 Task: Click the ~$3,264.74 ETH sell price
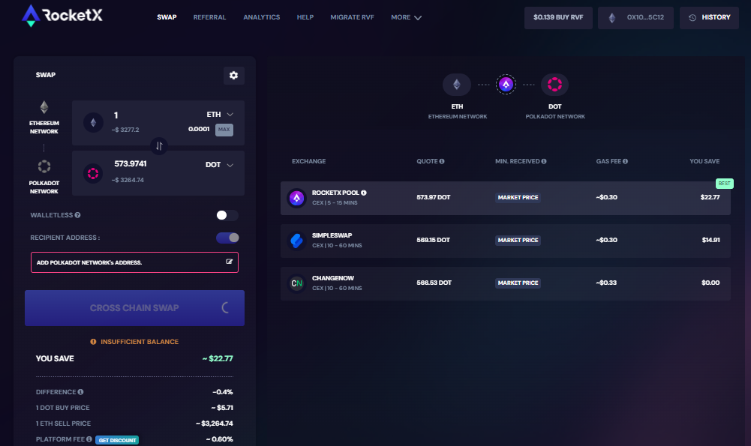coord(214,424)
